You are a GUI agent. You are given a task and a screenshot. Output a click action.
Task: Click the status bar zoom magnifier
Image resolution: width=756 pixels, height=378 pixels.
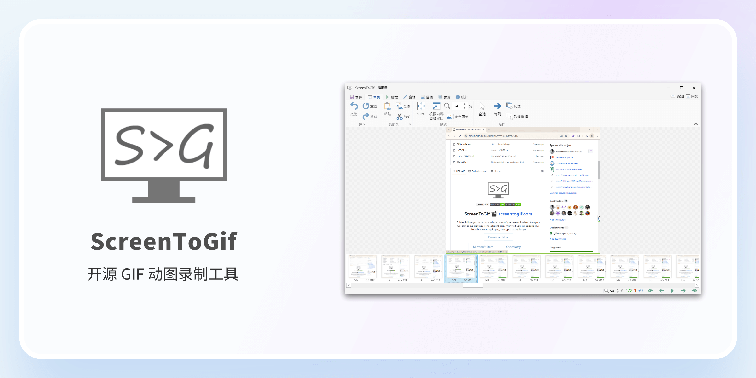(x=606, y=291)
